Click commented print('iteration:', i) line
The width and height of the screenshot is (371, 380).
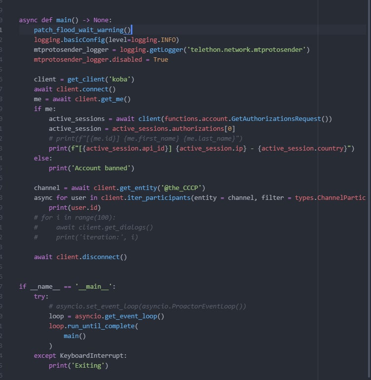click(86, 237)
